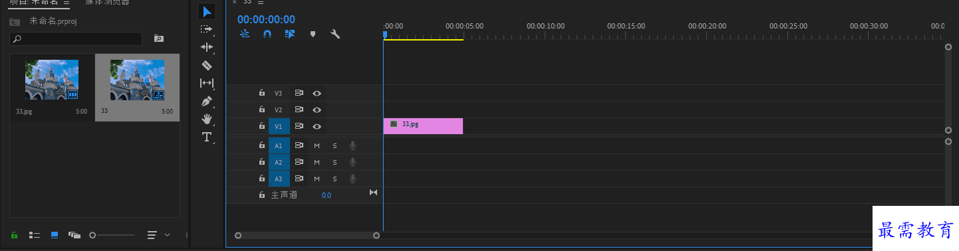
Task: Solo track A2
Action: pyautogui.click(x=335, y=161)
